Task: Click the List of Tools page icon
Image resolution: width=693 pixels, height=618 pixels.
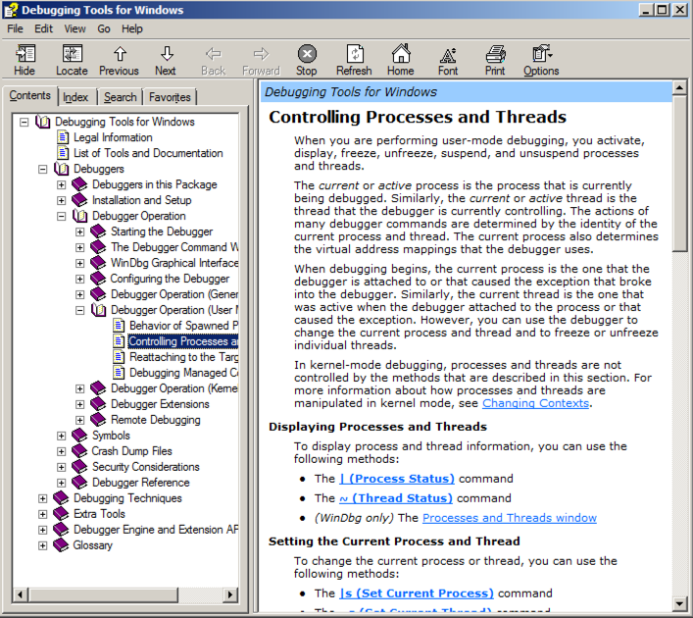Action: pyautogui.click(x=63, y=153)
